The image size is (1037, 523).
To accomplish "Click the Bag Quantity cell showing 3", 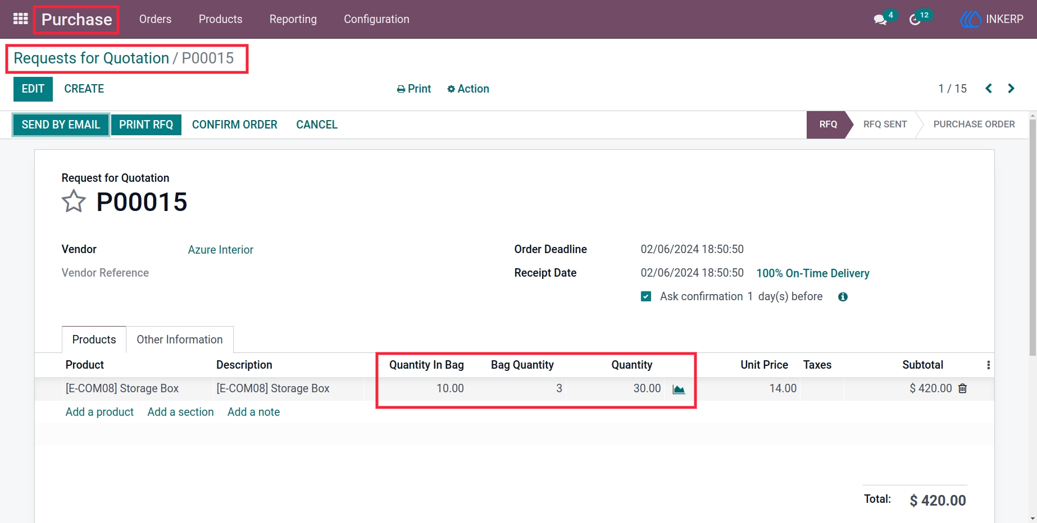I will tap(559, 388).
